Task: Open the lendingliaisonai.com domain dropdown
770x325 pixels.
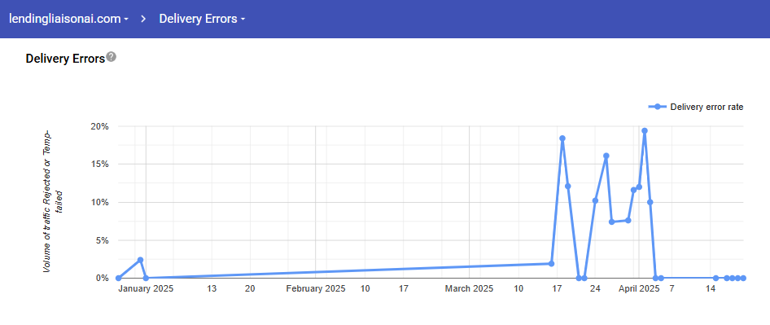Action: pyautogui.click(x=68, y=20)
